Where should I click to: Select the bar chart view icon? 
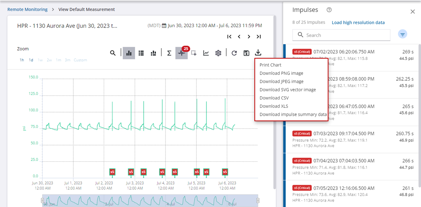click(129, 53)
